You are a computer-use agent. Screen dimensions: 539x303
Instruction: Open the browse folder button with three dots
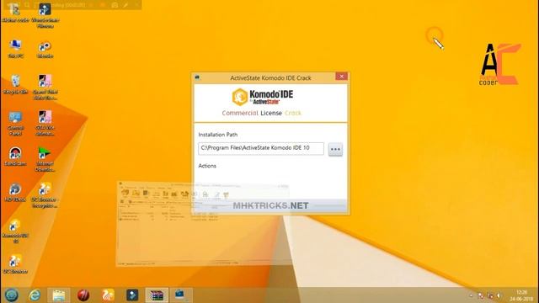pos(335,149)
